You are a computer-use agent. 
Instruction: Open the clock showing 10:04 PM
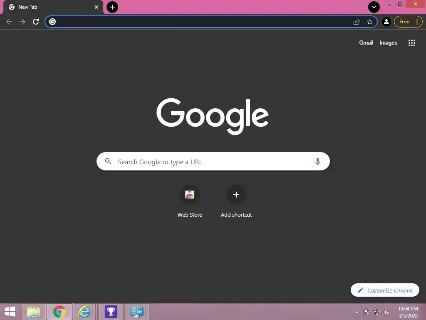(408, 312)
